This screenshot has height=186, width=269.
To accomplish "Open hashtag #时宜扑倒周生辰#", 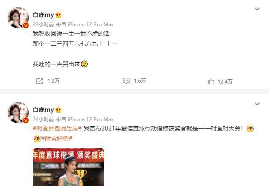I will (57, 128).
